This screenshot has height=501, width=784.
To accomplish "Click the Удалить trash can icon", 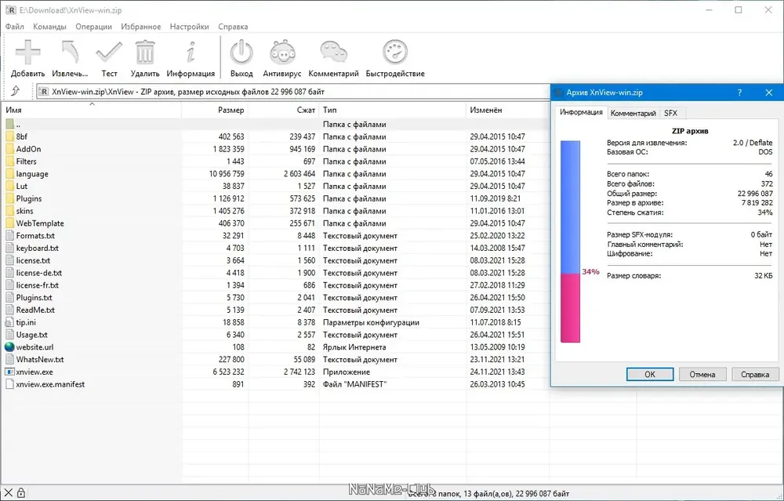I will pos(145,52).
